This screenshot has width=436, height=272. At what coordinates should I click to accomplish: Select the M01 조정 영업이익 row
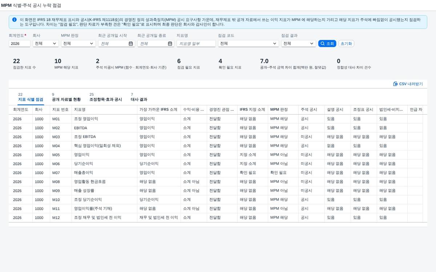[x=215, y=119]
